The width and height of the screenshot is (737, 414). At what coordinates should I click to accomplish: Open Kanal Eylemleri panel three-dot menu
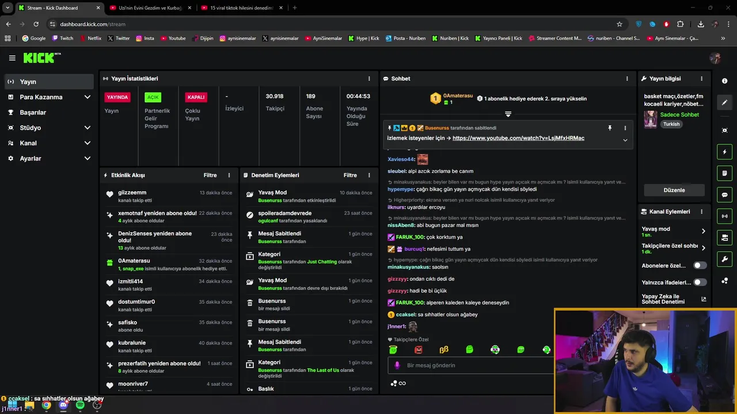pyautogui.click(x=701, y=212)
